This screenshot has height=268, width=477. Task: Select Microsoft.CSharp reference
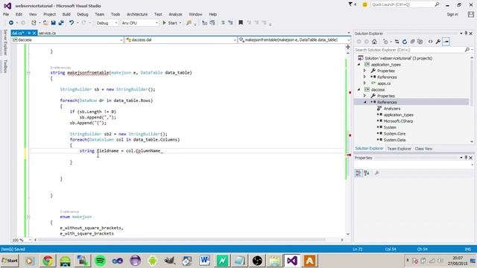pos(398,121)
